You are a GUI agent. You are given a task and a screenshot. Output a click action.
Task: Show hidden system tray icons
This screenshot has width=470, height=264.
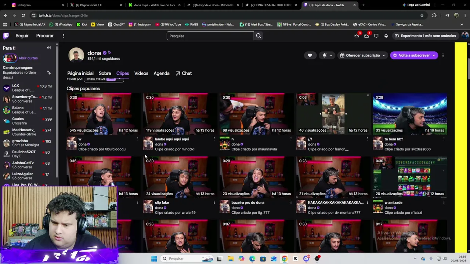coord(415,258)
